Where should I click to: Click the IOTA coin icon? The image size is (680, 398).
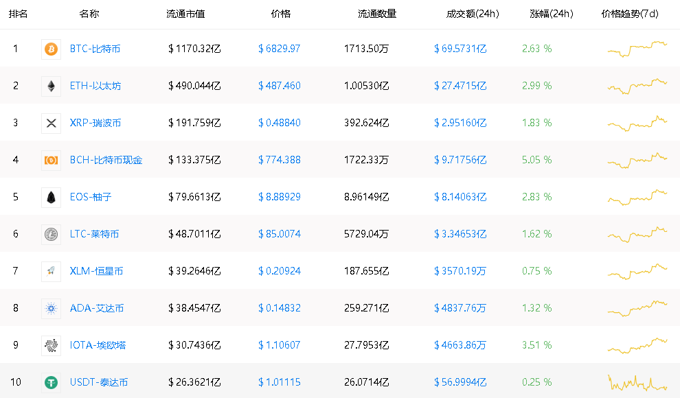[52, 345]
